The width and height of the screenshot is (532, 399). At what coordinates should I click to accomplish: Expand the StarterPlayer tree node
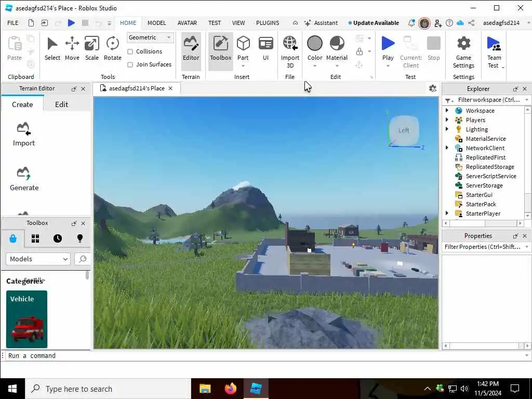[447, 213]
